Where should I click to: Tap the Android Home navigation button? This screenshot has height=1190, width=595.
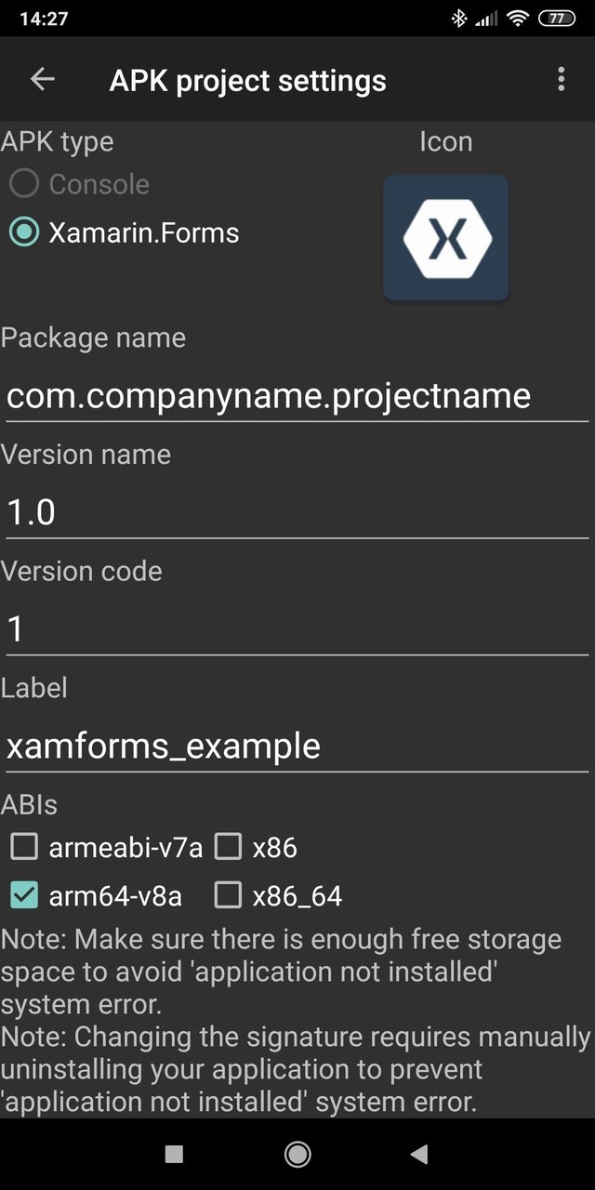pos(297,1154)
